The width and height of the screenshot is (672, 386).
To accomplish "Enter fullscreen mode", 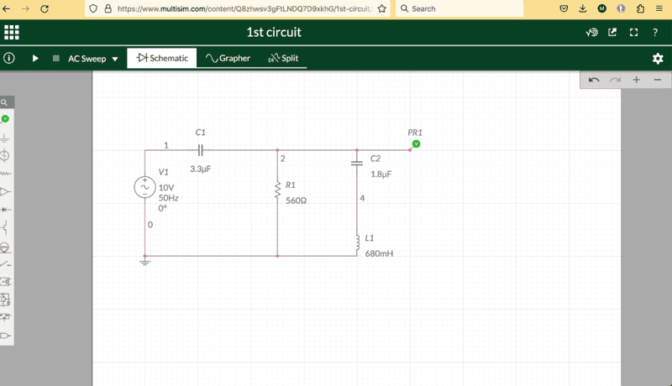I will tap(634, 33).
